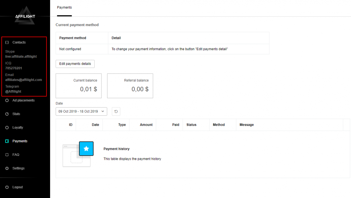The width and height of the screenshot is (351, 198).
Task: Click the Current balance card
Action: [78, 86]
